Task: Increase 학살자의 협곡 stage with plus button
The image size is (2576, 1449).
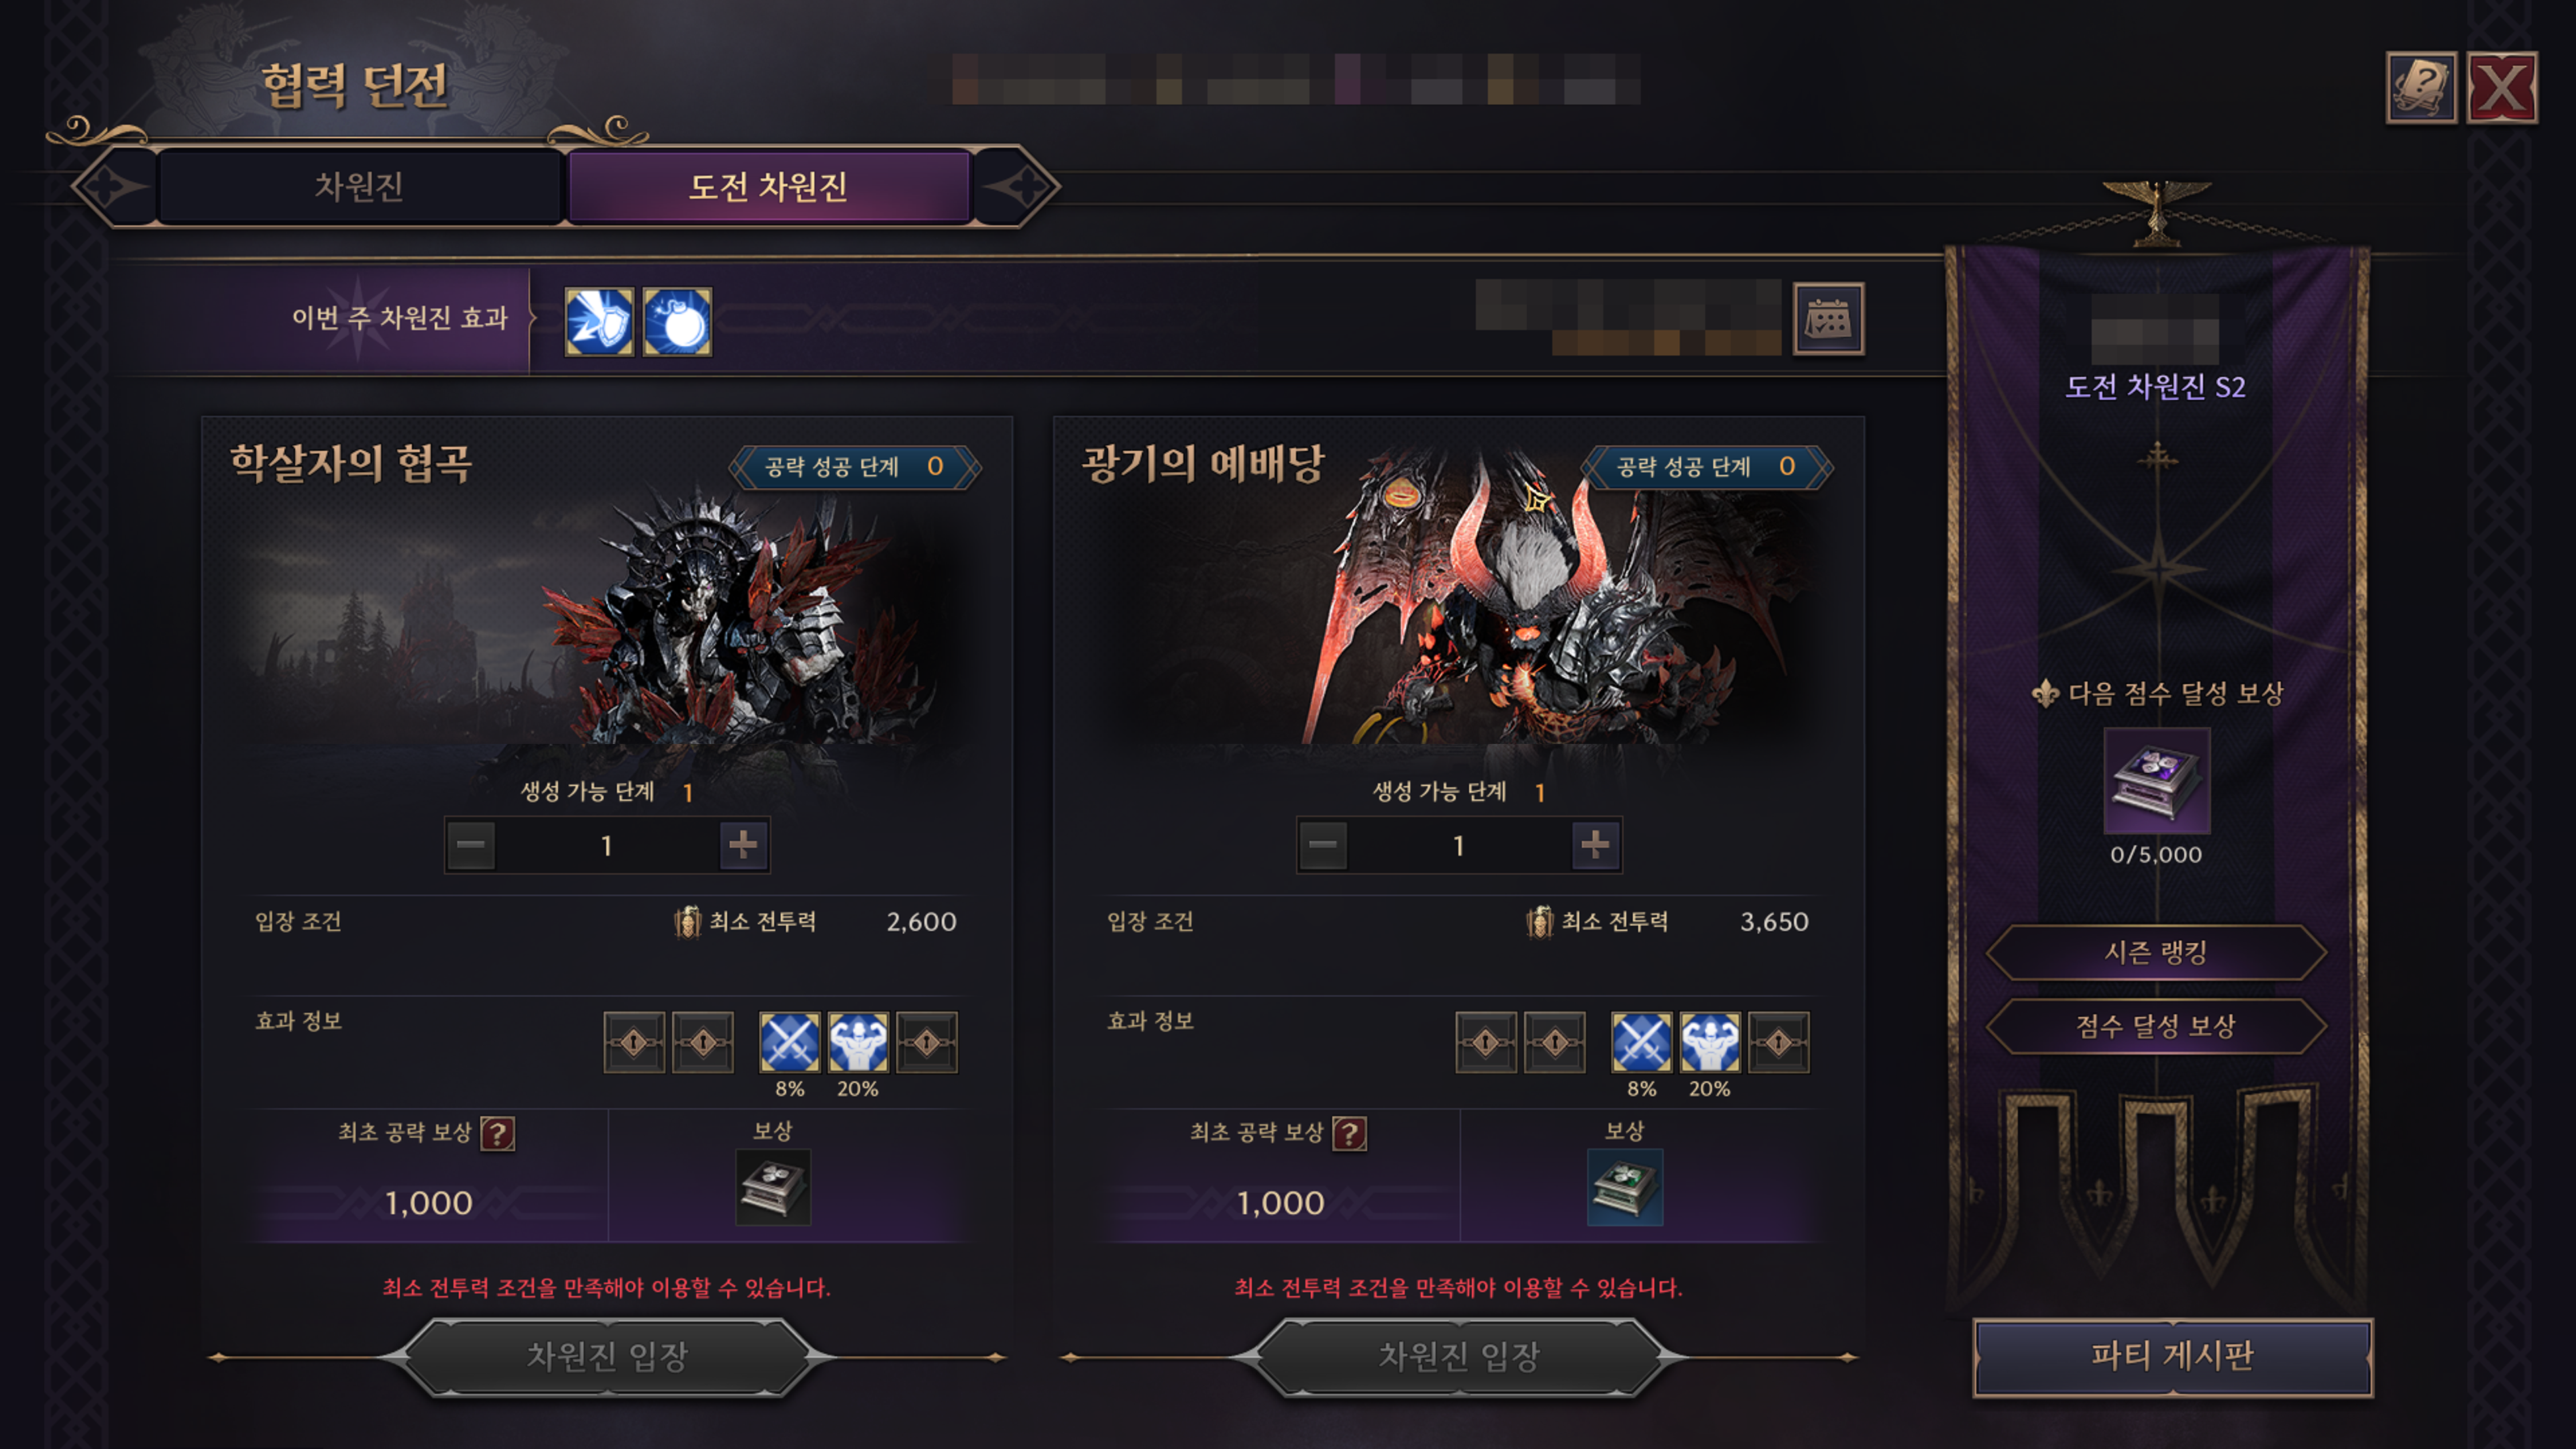Action: (743, 845)
